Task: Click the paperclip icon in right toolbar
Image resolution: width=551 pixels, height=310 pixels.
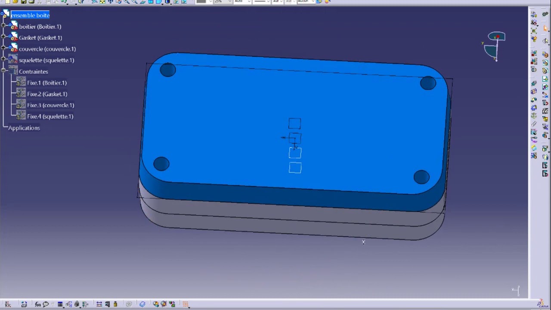Action: [x=534, y=123]
